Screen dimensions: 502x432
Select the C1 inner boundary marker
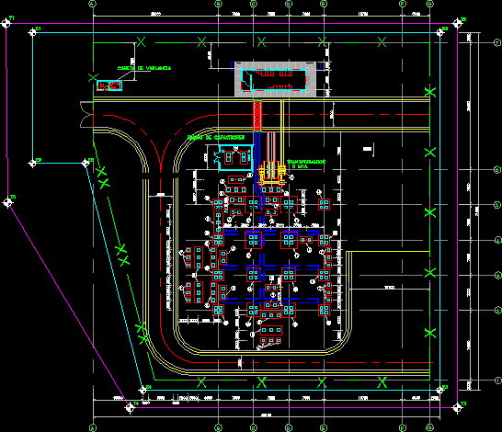pyautogui.click(x=33, y=32)
